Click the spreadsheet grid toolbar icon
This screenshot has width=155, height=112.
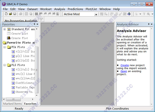[x=26, y=14]
